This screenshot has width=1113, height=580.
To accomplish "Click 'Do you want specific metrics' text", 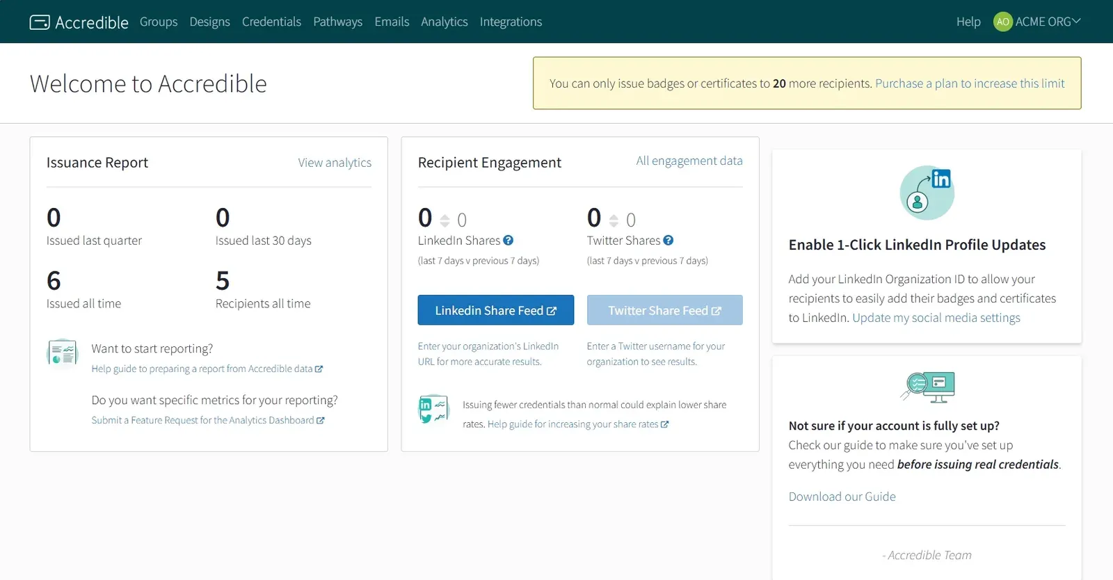I will 214,400.
